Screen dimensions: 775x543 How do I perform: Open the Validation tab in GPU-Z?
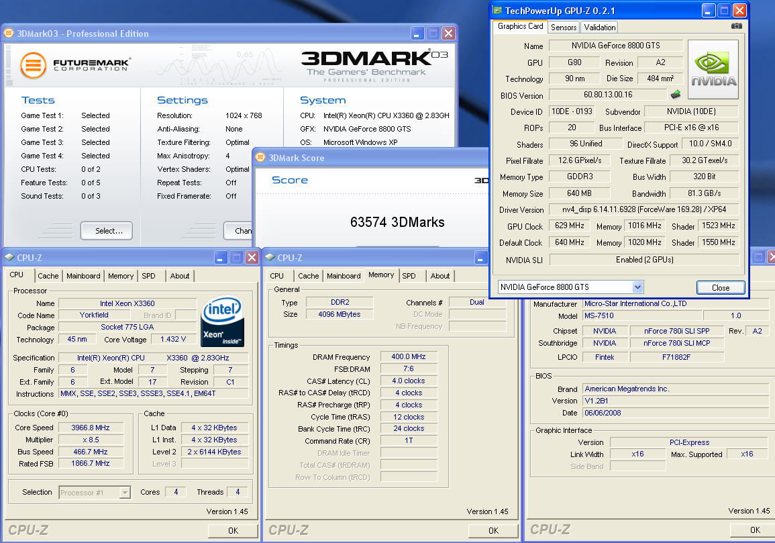click(600, 28)
